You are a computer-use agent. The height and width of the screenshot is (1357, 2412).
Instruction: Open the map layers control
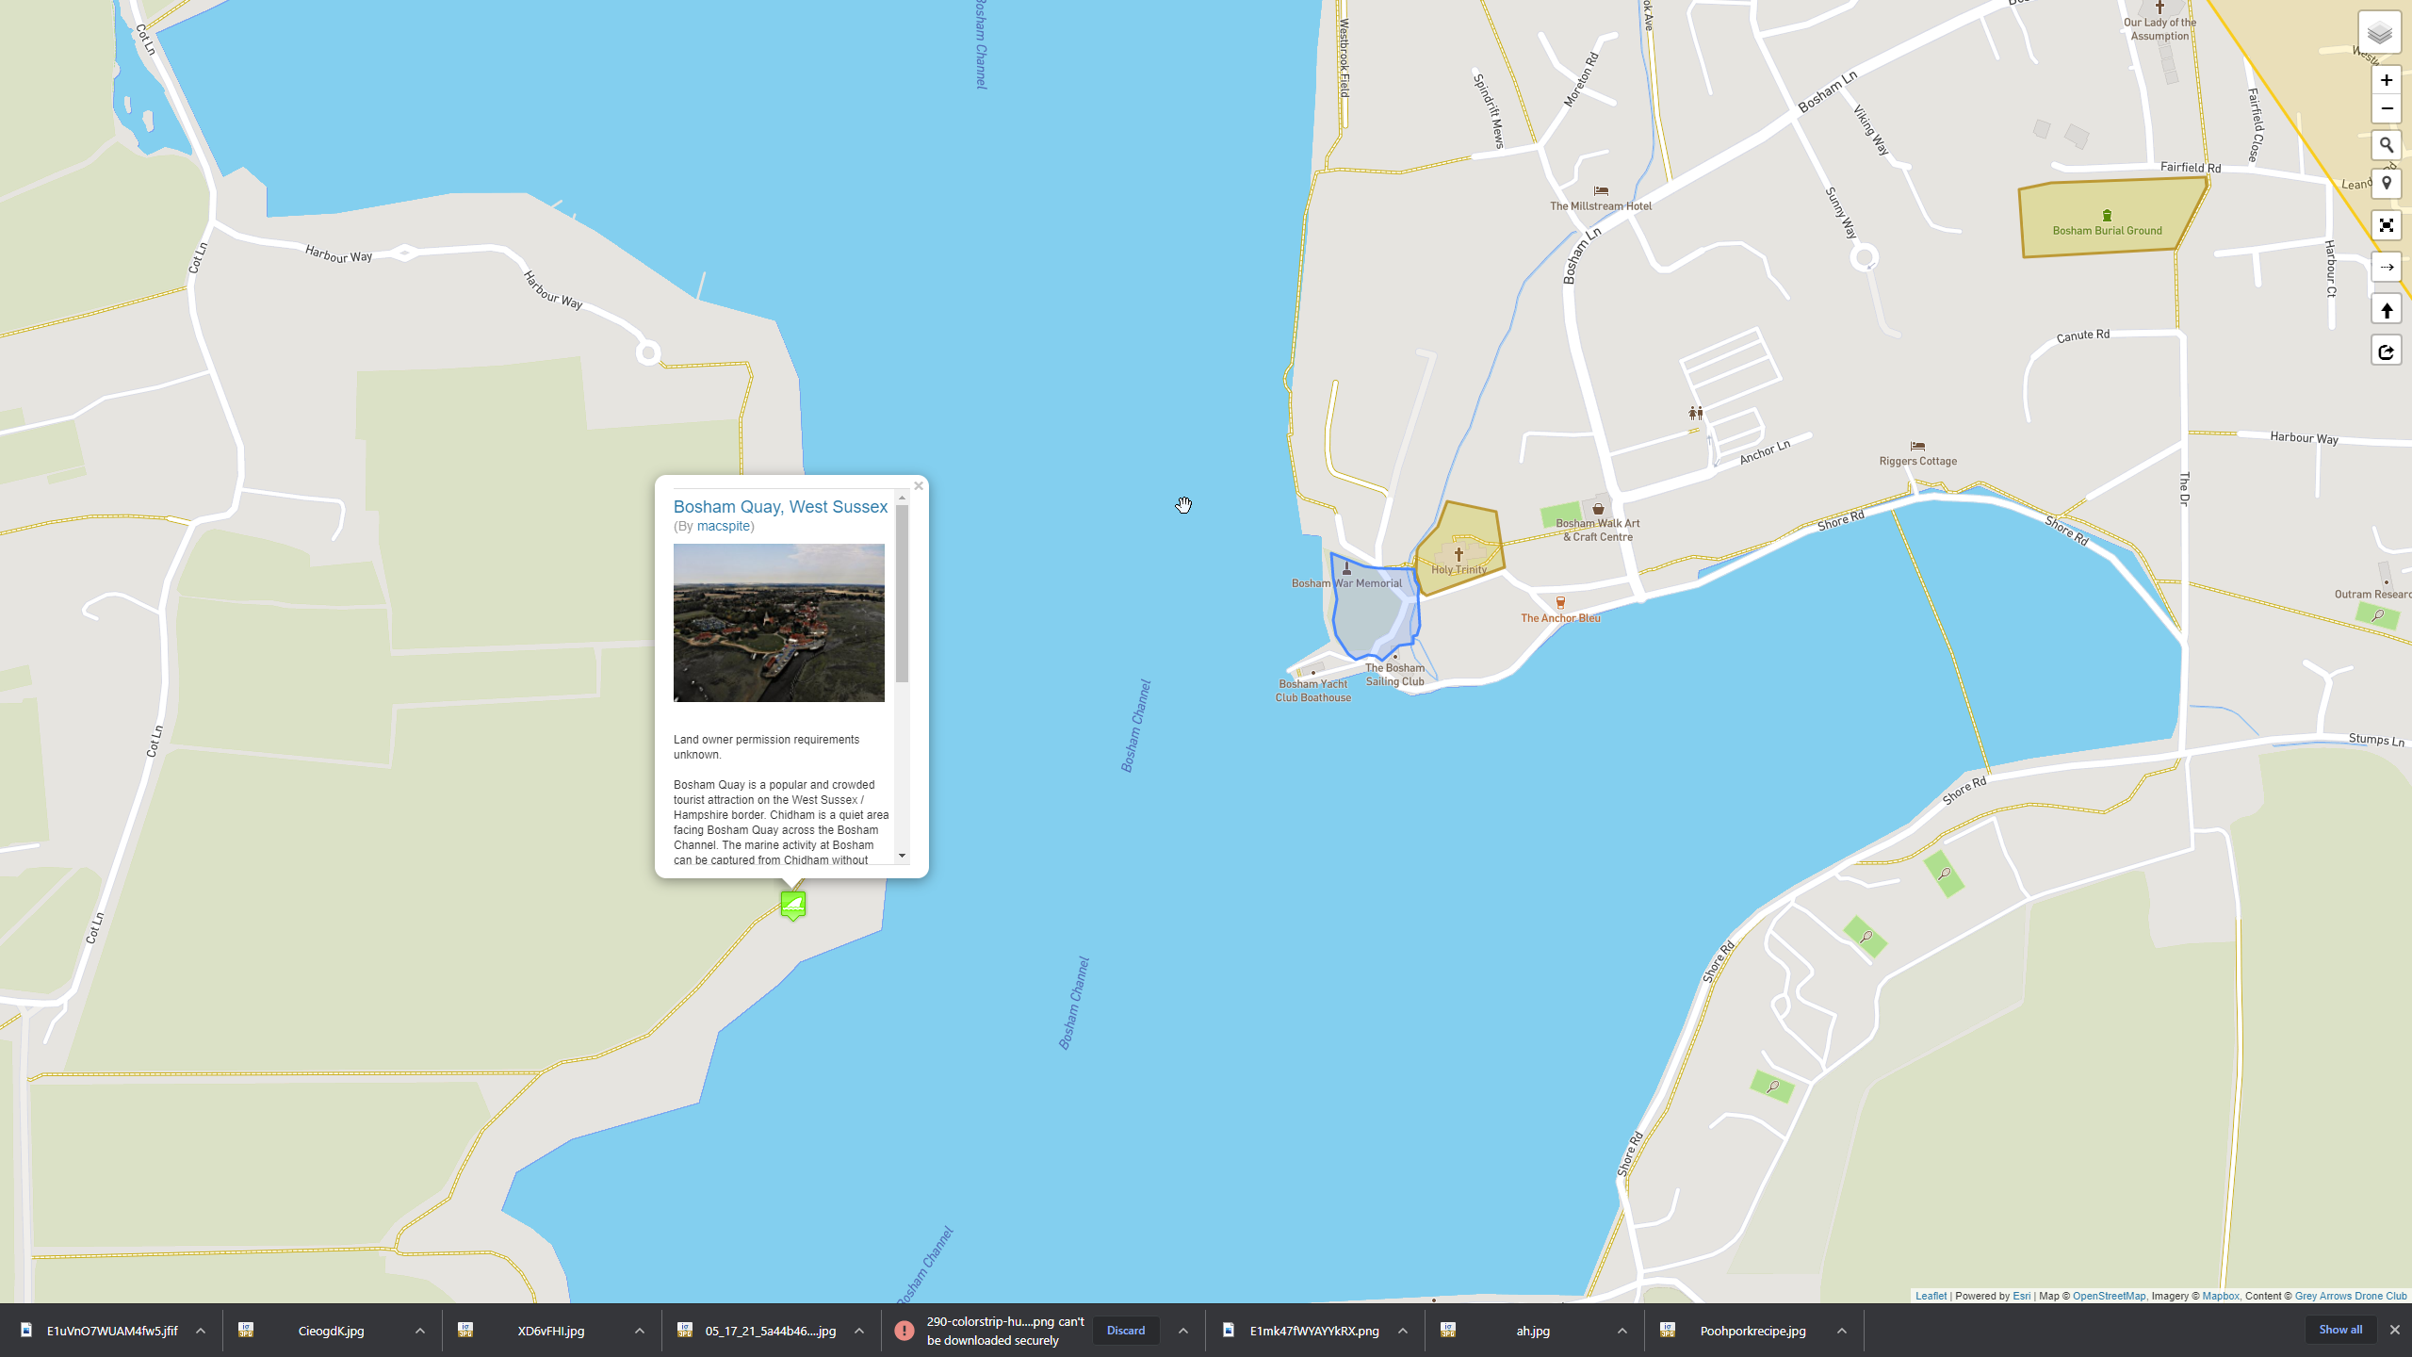coord(2379,34)
